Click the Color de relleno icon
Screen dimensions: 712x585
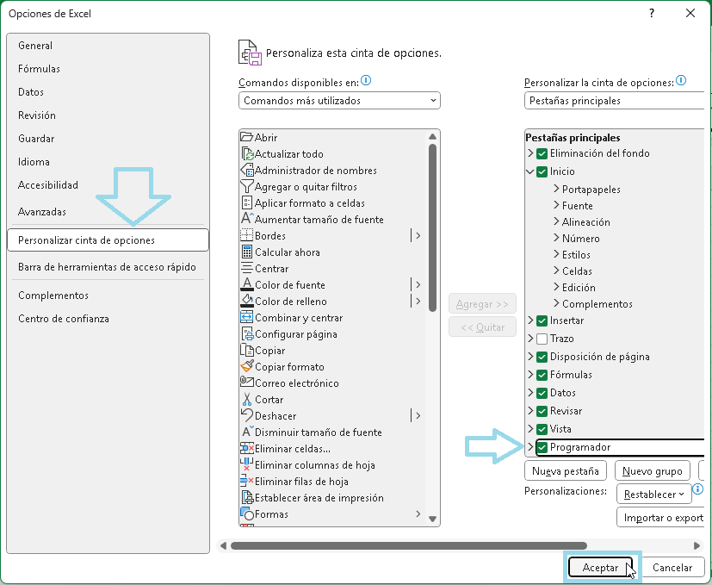click(249, 302)
